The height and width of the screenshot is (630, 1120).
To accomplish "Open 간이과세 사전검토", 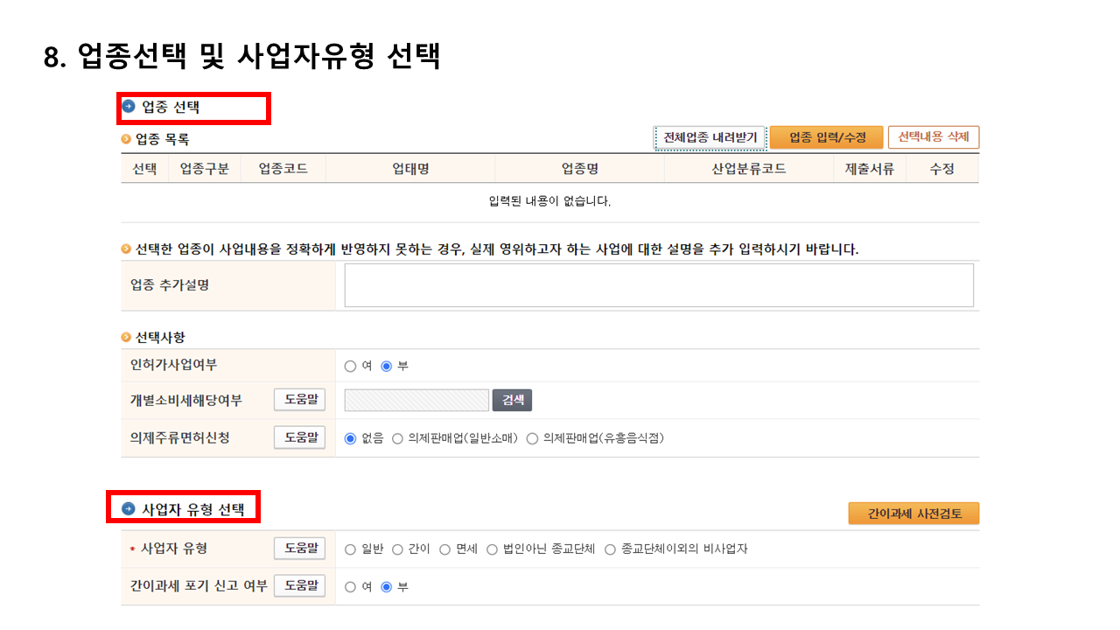I will pos(913,513).
